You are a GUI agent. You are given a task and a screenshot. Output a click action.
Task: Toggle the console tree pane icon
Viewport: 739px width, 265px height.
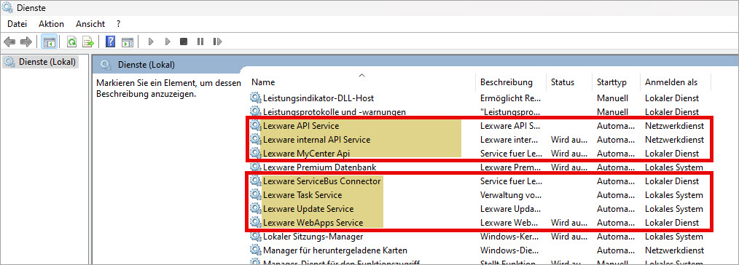49,42
